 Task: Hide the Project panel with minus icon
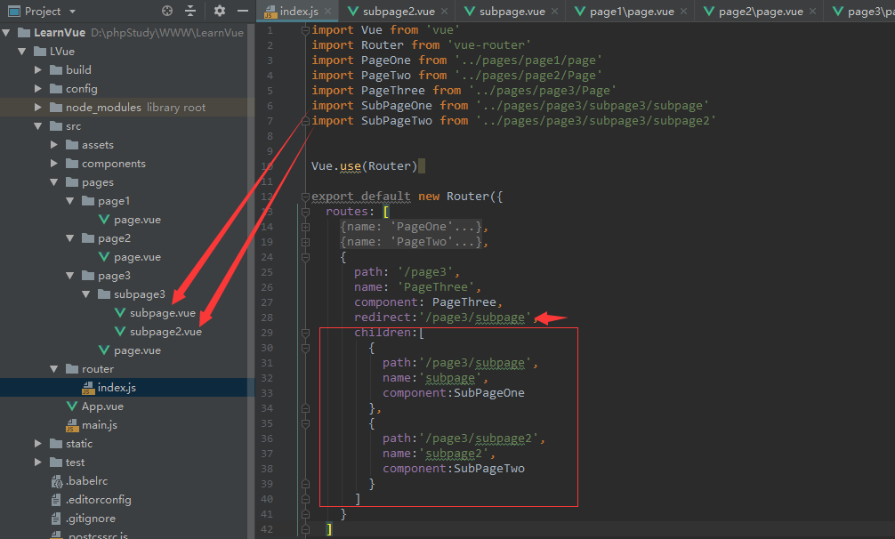[x=243, y=11]
